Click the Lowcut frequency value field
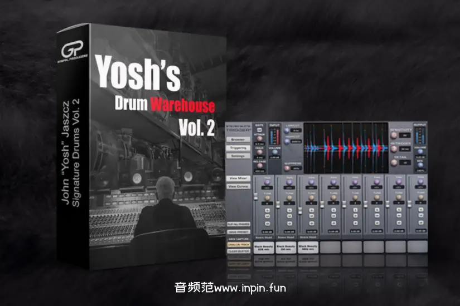This screenshot has height=306, width=460. [296, 131]
